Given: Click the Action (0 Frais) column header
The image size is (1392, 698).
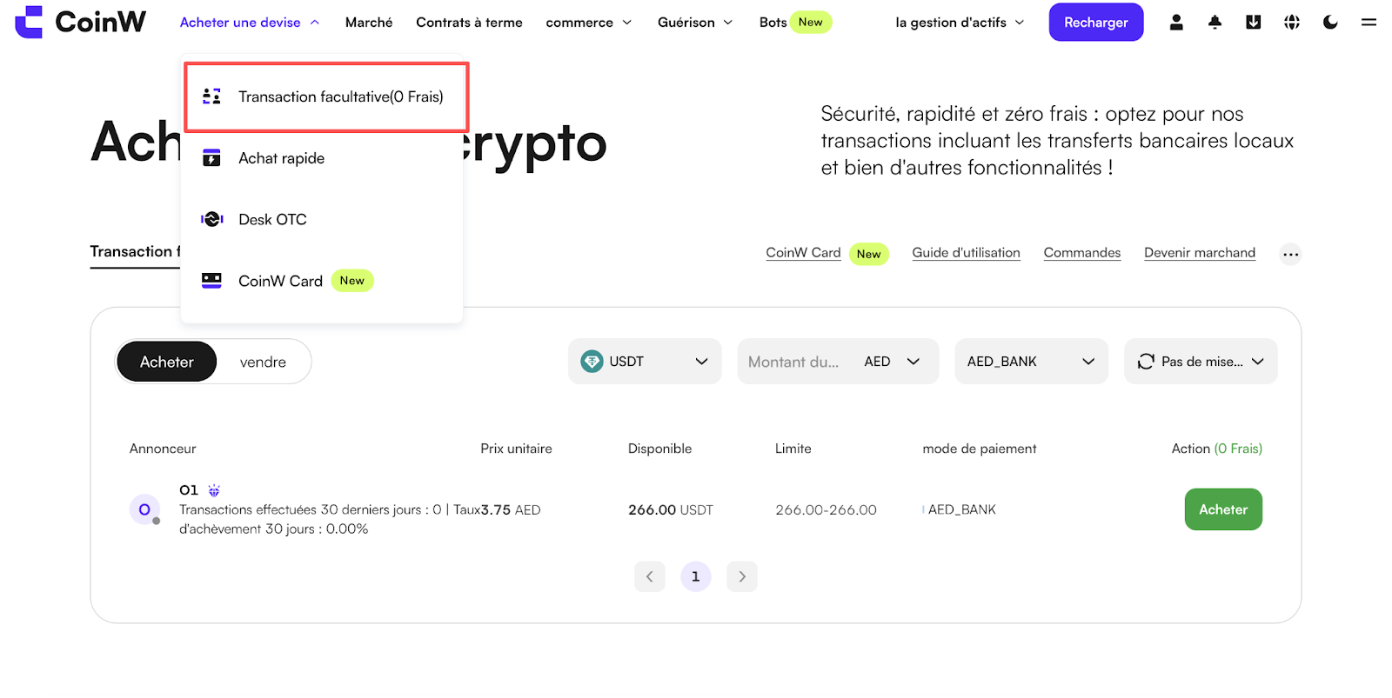Looking at the screenshot, I should click(x=1217, y=449).
